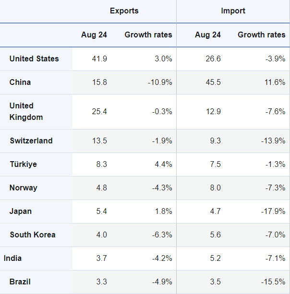290x294 pixels.
Task: Click Türkiye exports growth rate 4.4%
Action: pyautogui.click(x=163, y=164)
